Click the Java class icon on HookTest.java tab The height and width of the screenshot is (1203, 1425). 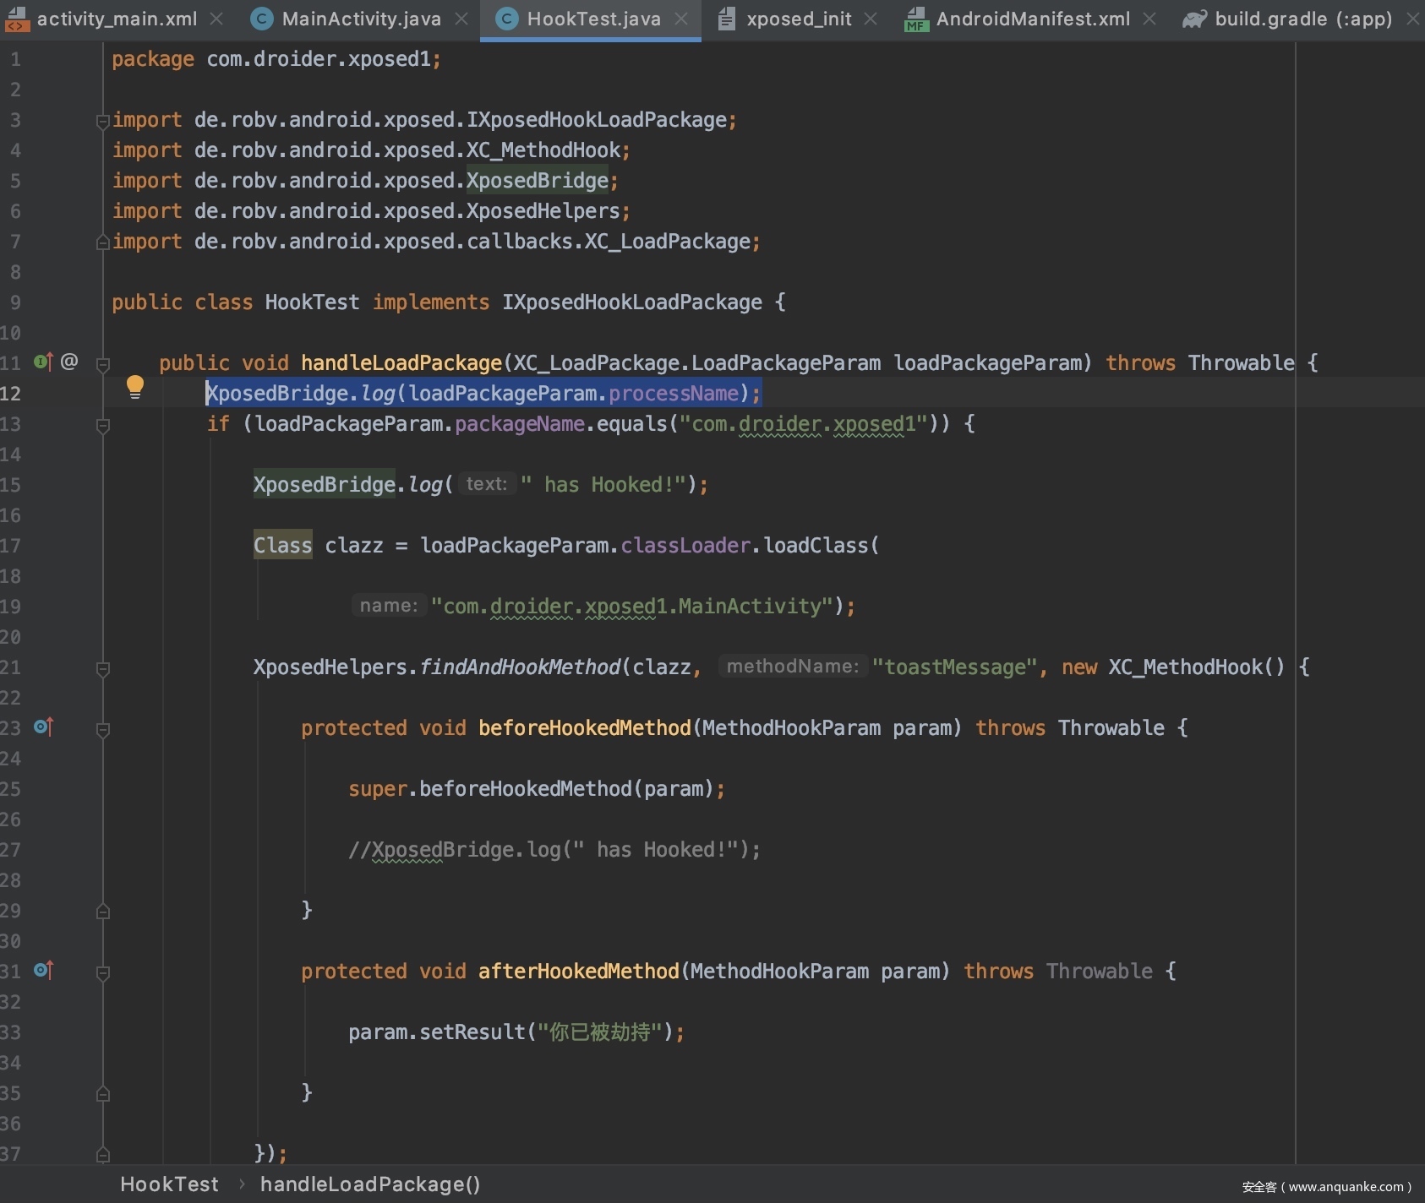pos(507,19)
